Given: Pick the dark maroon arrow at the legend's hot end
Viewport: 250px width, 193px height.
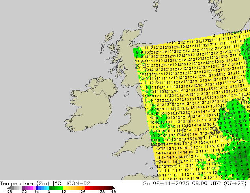Looking at the screenshot, I should tap(114, 188).
